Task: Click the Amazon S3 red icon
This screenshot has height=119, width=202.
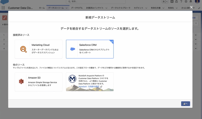Action: pyautogui.click(x=21, y=82)
